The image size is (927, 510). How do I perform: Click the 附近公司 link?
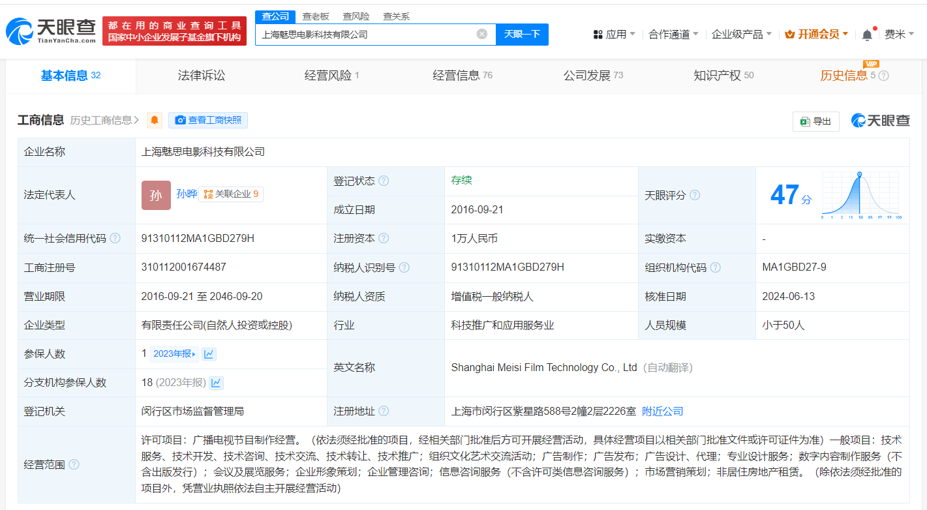point(663,412)
